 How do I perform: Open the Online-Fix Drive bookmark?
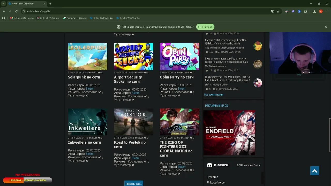tap(102, 18)
